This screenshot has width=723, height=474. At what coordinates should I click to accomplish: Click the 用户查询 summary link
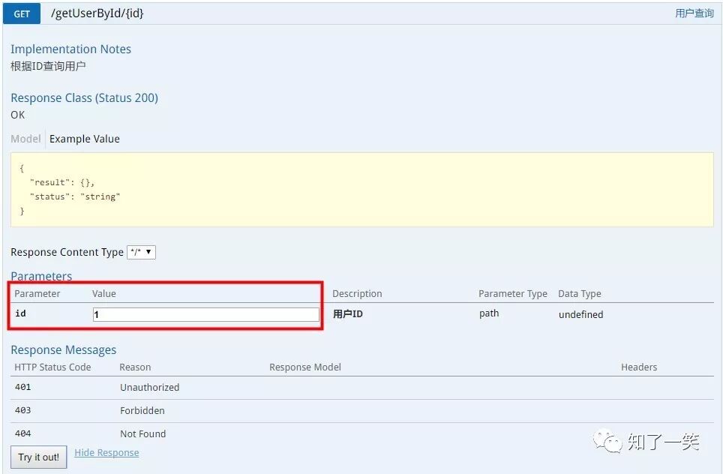(x=694, y=13)
